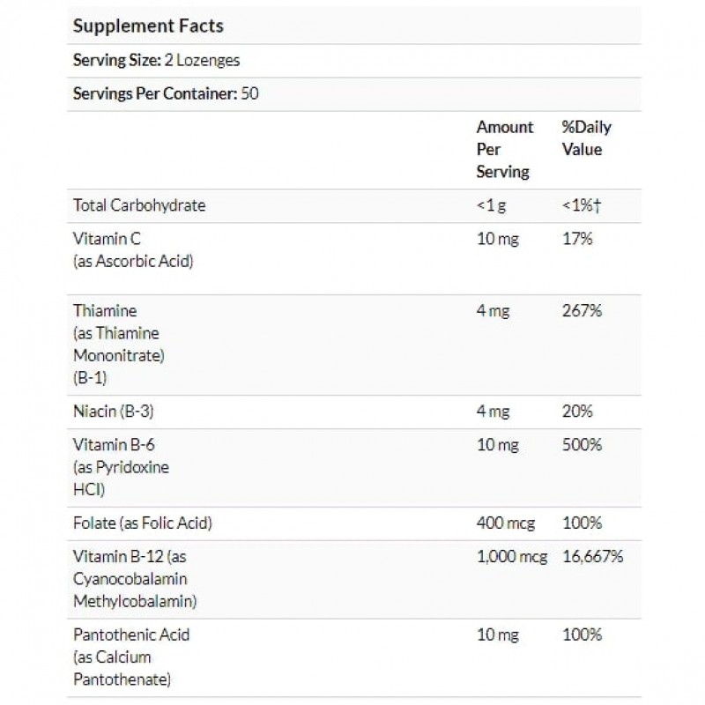The height and width of the screenshot is (705, 705).
Task: Click the Vitamin C ingredient name
Action: pyautogui.click(x=108, y=239)
